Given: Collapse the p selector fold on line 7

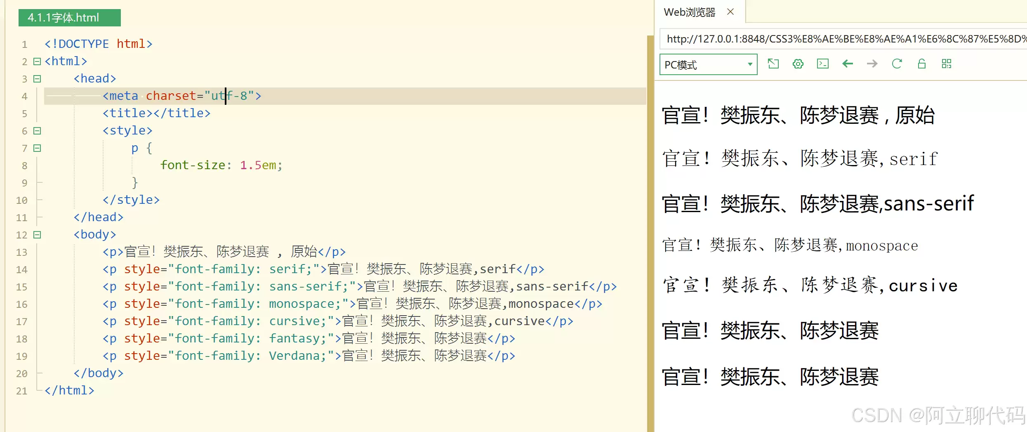Looking at the screenshot, I should 36,148.
